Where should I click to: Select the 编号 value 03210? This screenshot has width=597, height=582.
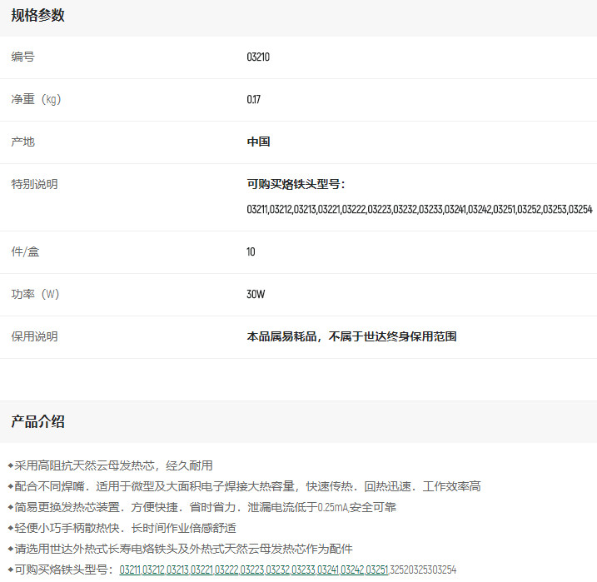pos(258,57)
